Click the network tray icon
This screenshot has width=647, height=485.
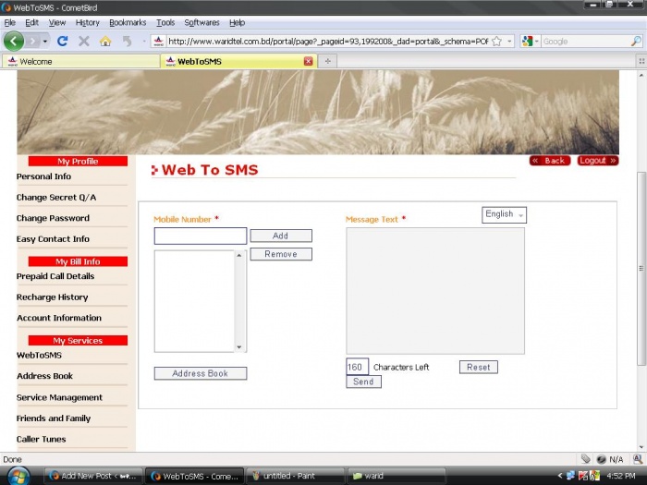click(x=570, y=476)
